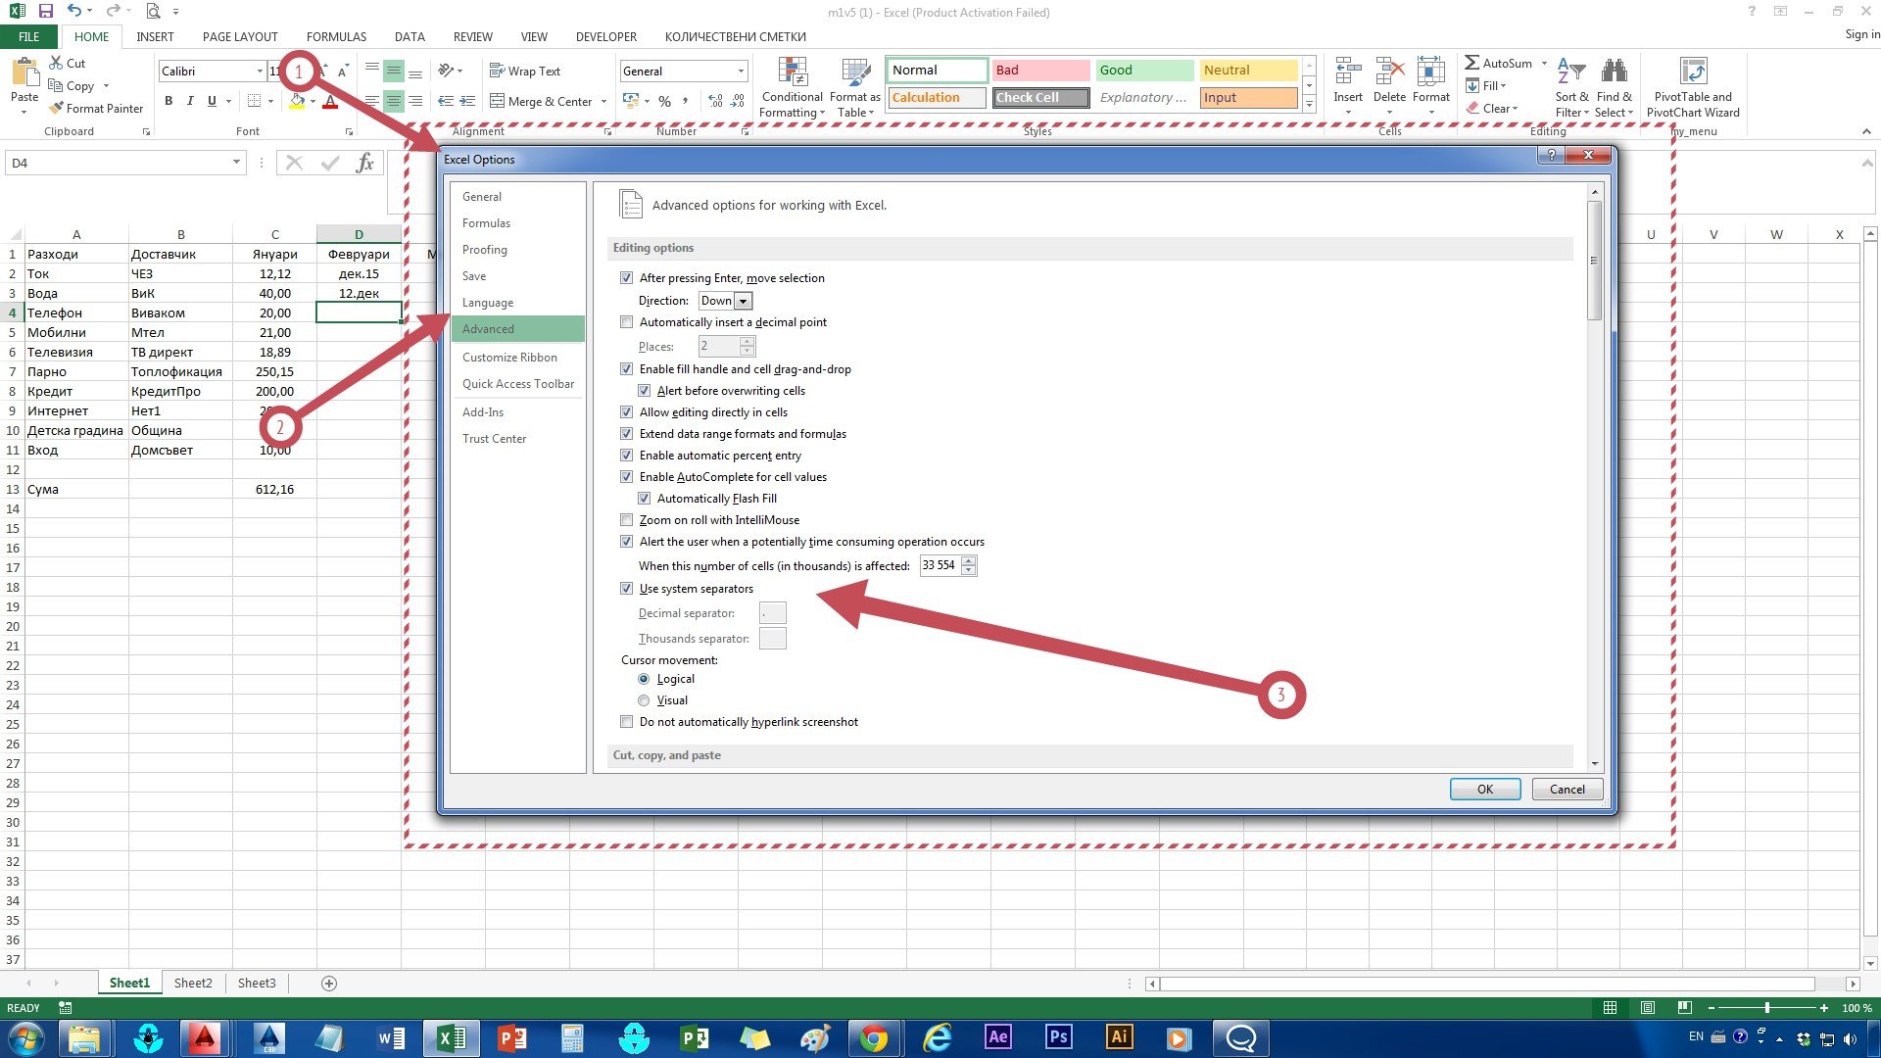Image resolution: width=1881 pixels, height=1058 pixels.
Task: Toggle Zoom on roll with IntelliMouse checkbox
Action: click(627, 519)
